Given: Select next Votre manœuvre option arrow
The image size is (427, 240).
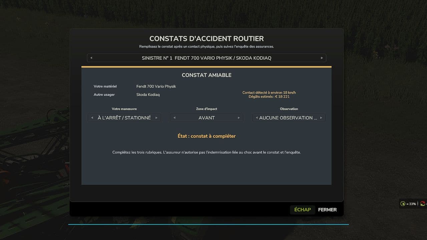Looking at the screenshot, I should [156, 118].
